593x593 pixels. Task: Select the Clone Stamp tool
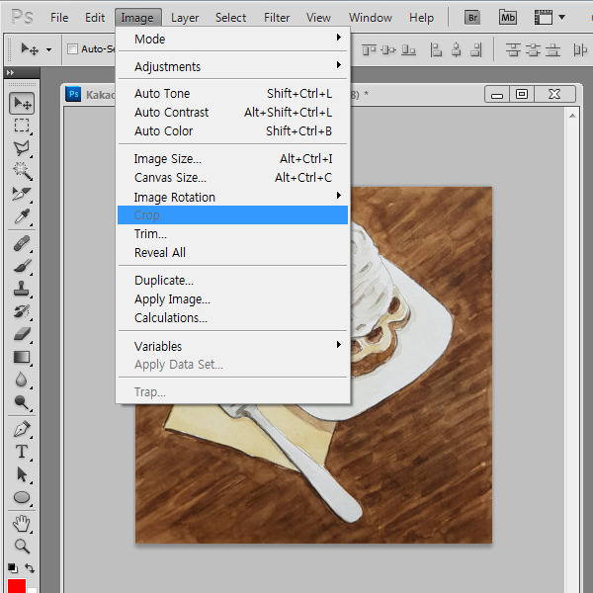(x=22, y=289)
